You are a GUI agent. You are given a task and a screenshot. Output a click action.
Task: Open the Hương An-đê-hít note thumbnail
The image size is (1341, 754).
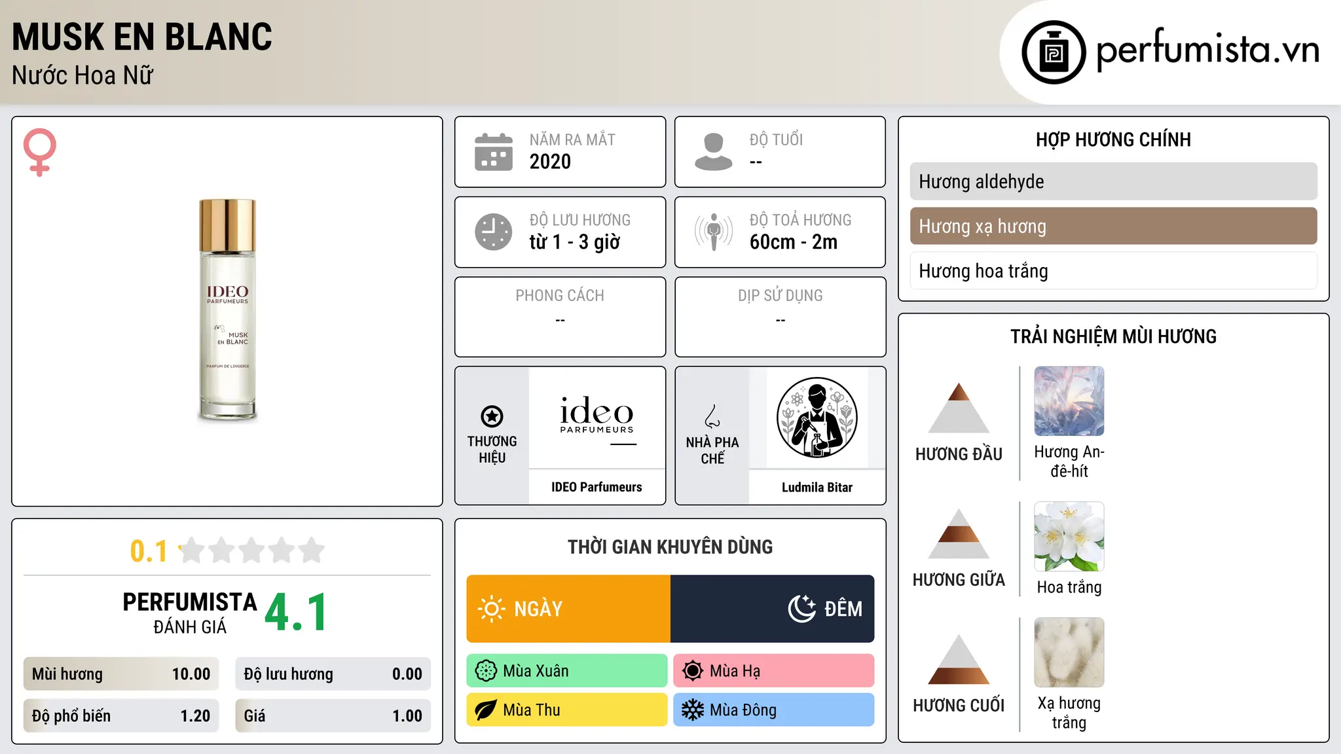tap(1069, 401)
